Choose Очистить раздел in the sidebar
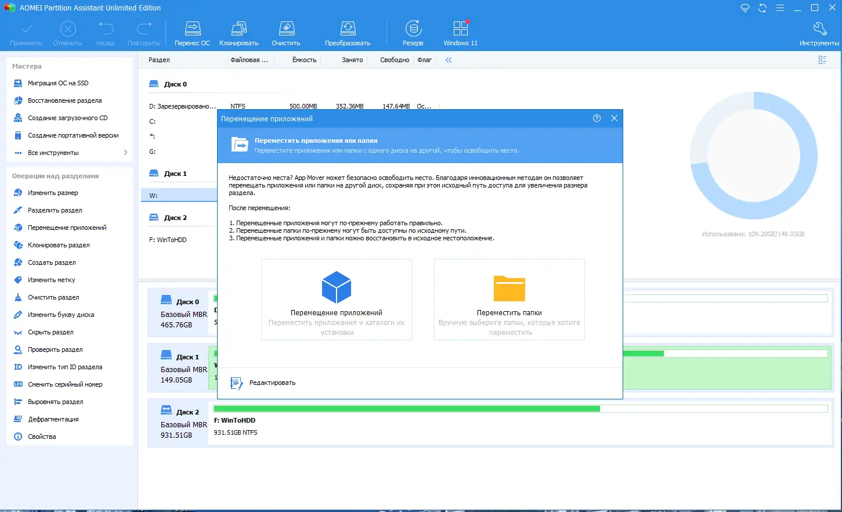842x512 pixels. [x=53, y=297]
